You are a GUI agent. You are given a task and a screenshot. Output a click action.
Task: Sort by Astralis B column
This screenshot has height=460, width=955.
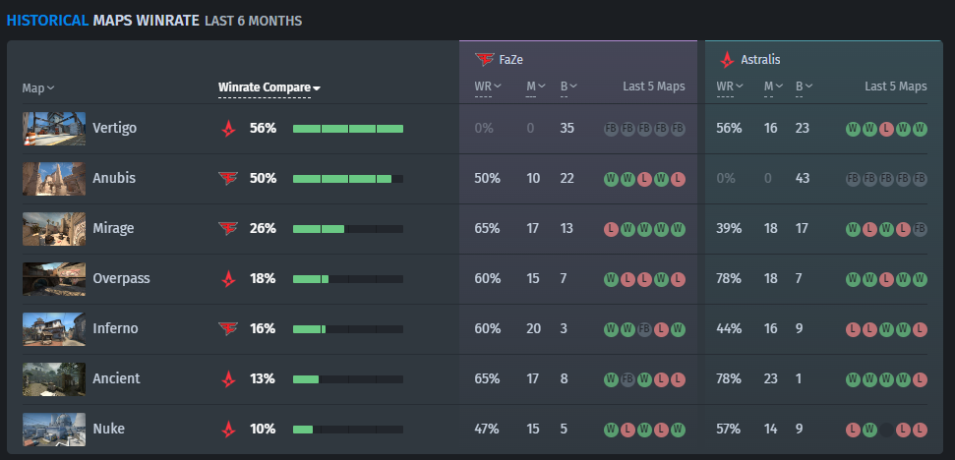pos(804,86)
